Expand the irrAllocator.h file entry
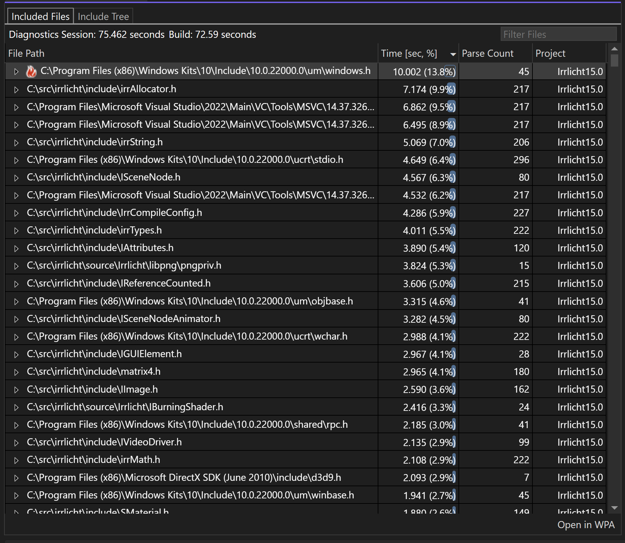 pos(16,90)
